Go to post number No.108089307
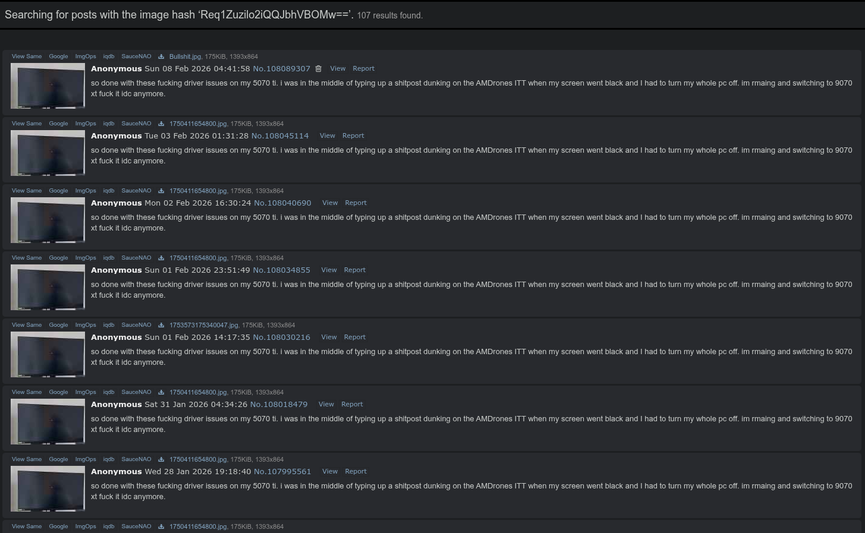Viewport: 865px width, 533px height. tap(282, 69)
